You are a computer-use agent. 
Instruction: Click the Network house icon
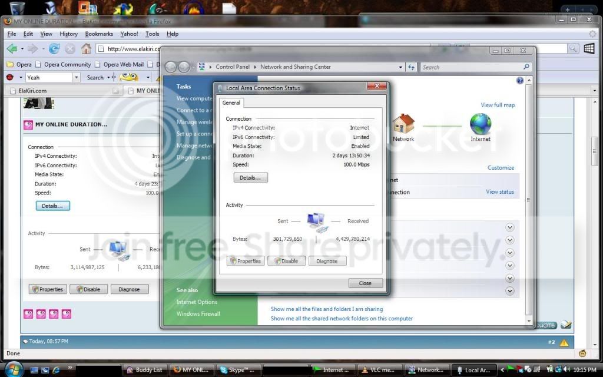(403, 124)
